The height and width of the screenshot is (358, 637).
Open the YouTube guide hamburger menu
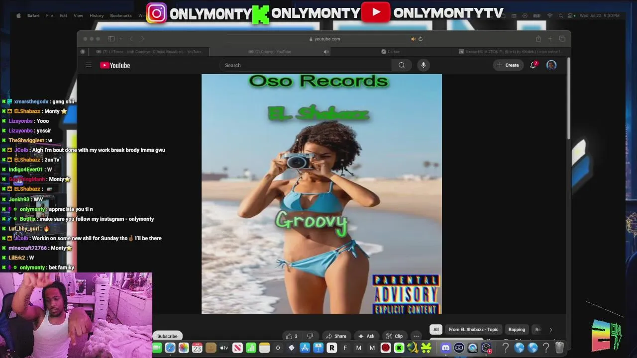pos(89,65)
